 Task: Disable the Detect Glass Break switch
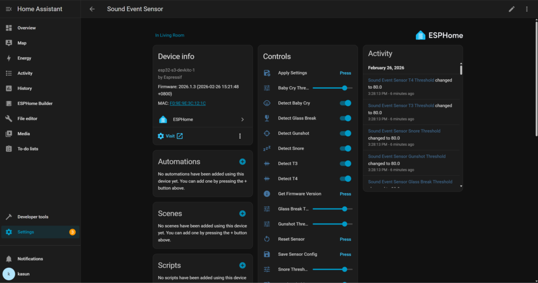345,119
